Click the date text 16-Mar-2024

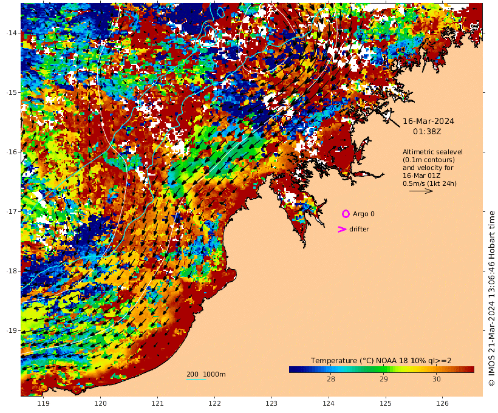coord(428,121)
